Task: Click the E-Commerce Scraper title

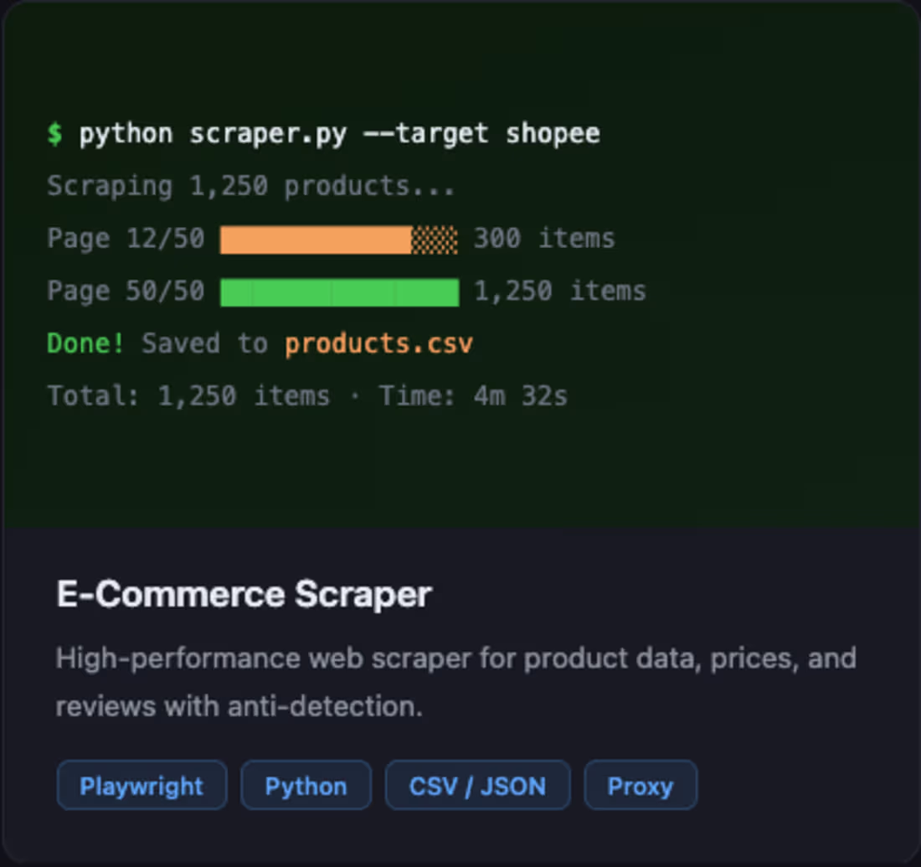Action: point(243,594)
